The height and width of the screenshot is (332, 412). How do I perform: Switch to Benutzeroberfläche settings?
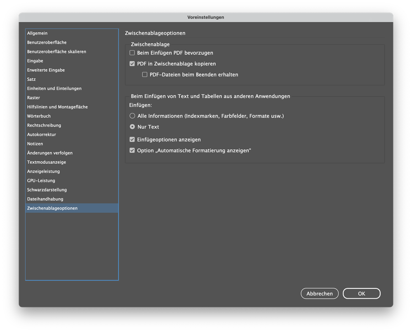point(47,42)
